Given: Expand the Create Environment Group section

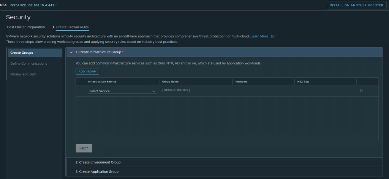Looking at the screenshot, I should 98,162.
